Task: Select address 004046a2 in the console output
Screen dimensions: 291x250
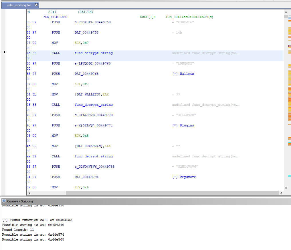Action: 64,220
